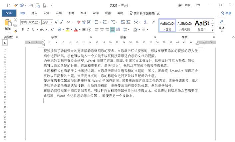Viewport: 235px width, 142px height.
Task: Toggle Justify paragraph alignment
Action: (x=113, y=30)
